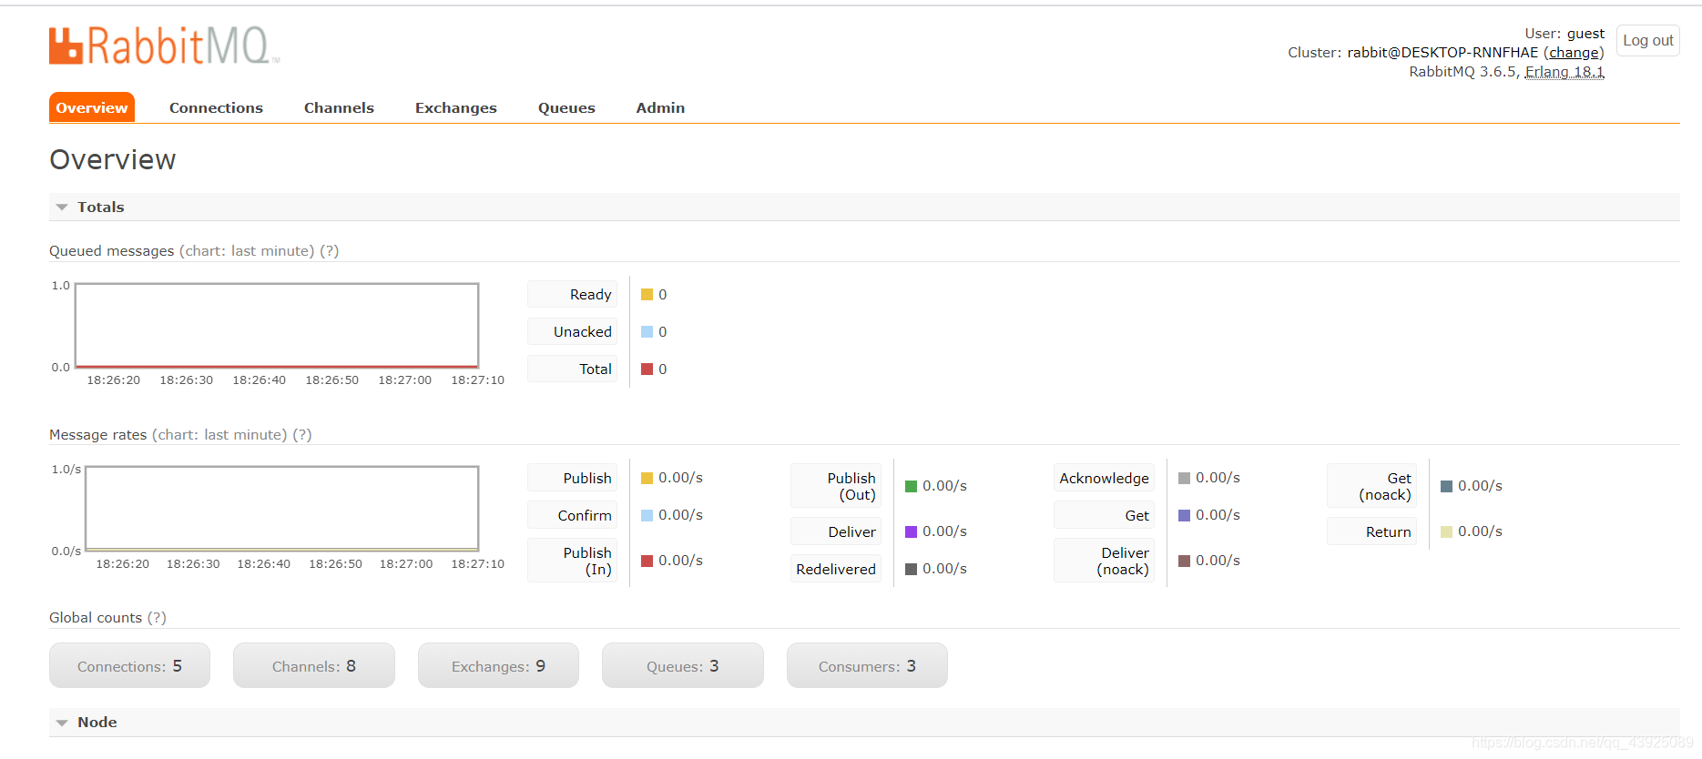Click the Channels: 8 count button
1702x759 pixels.
(x=314, y=665)
